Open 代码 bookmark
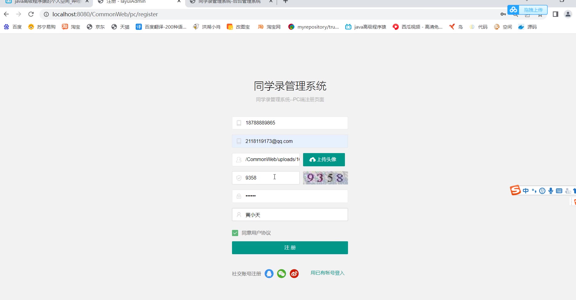The height and width of the screenshot is (300, 576). point(478,27)
